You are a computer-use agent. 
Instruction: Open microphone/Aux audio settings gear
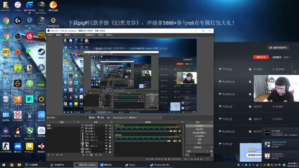point(180,131)
